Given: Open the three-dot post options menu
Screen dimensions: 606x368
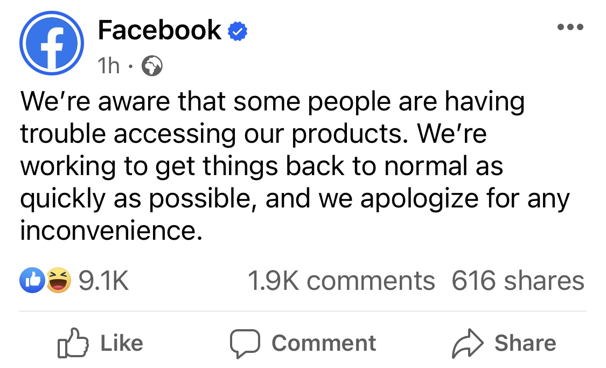Looking at the screenshot, I should pyautogui.click(x=570, y=27).
